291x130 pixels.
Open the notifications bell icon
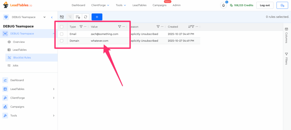coord(223,5)
